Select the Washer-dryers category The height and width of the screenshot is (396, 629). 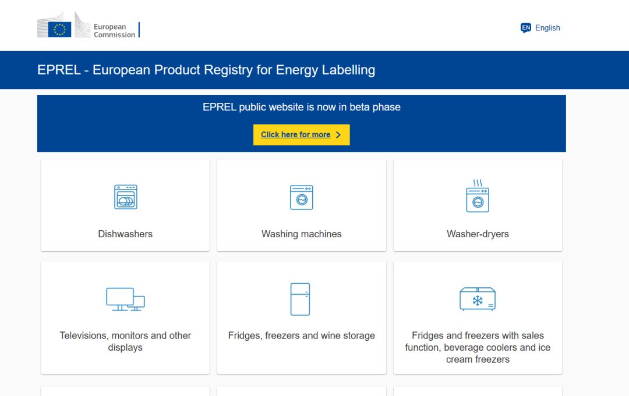478,205
